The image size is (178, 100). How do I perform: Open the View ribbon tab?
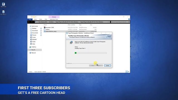(46, 19)
